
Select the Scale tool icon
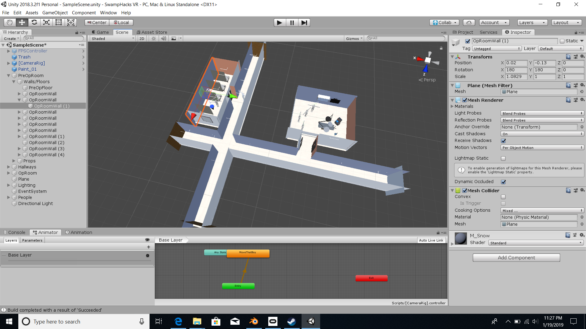point(46,22)
